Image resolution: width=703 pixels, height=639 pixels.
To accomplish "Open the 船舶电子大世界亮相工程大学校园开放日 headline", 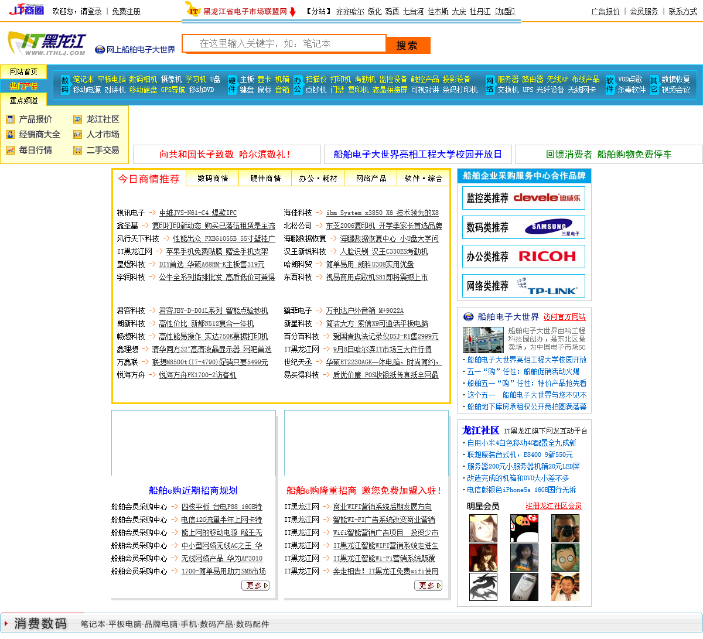I will click(418, 154).
